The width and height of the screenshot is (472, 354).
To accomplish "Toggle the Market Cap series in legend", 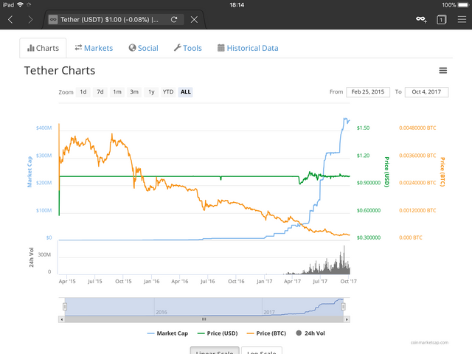I will point(167,333).
